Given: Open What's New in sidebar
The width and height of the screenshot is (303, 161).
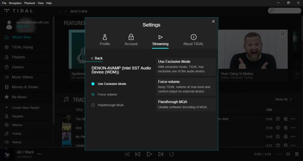Looking at the screenshot, I should tap(21, 37).
